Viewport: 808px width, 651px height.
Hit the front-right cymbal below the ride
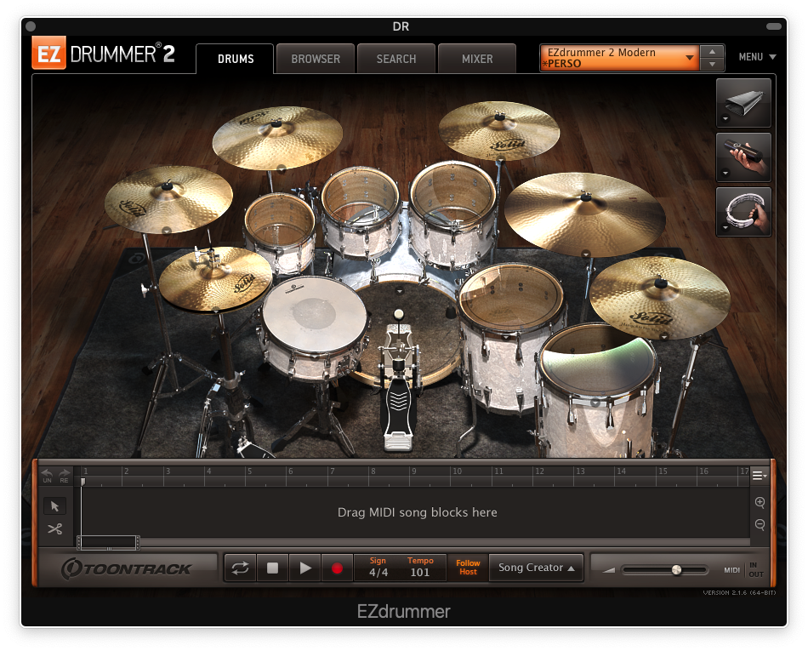pos(660,297)
